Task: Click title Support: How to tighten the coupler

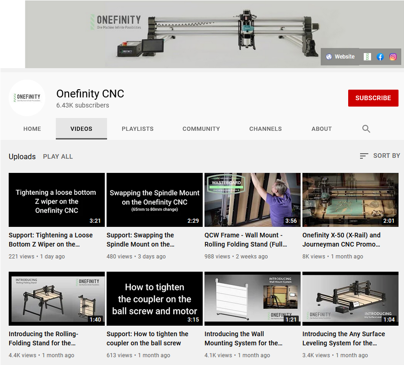Action: (147, 338)
